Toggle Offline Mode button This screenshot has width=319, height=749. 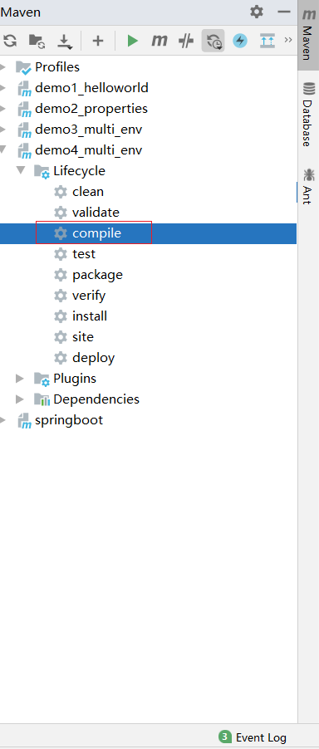(186, 41)
